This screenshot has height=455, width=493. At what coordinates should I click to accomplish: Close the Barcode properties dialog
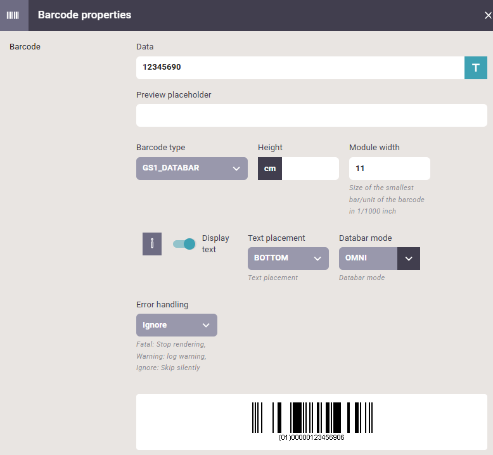488,15
